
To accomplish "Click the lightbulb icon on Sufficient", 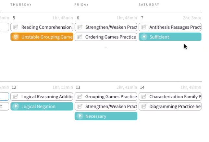I will [144, 37].
